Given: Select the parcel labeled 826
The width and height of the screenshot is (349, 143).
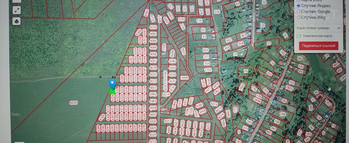Looking at the screenshot, I should (206, 50).
